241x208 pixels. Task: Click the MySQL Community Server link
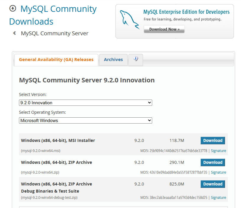click(x=54, y=33)
